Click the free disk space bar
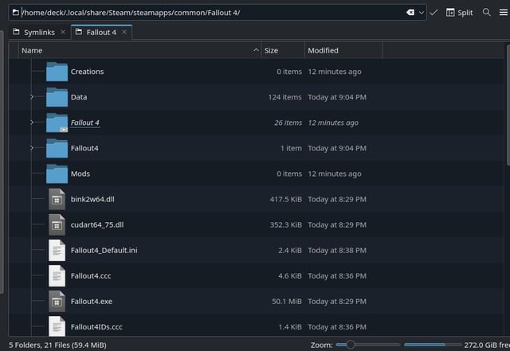 point(433,345)
